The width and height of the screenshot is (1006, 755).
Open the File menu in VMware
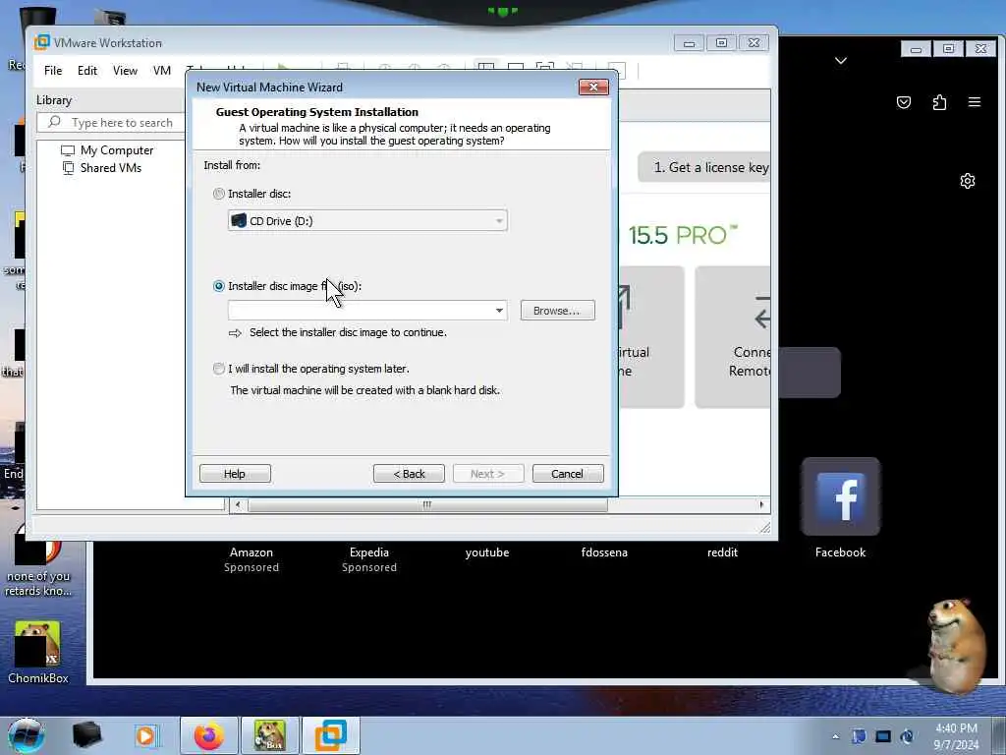[53, 71]
